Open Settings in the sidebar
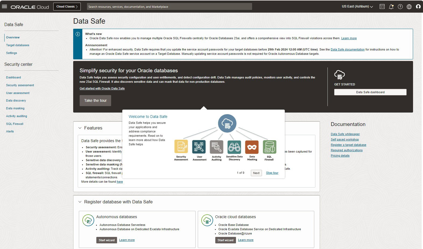Screen dimensions: 423x249 point(12,53)
